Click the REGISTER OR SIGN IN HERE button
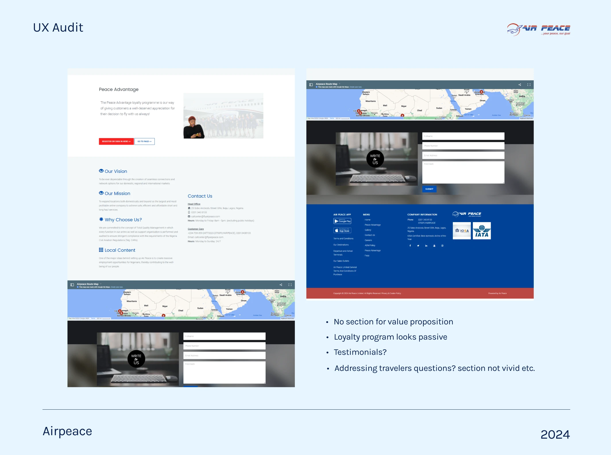 116,141
